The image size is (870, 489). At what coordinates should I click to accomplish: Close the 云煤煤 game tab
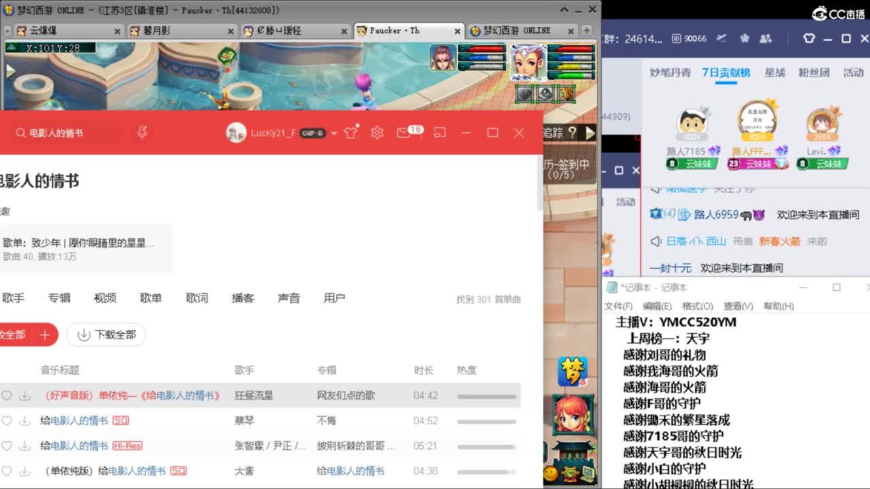(117, 31)
